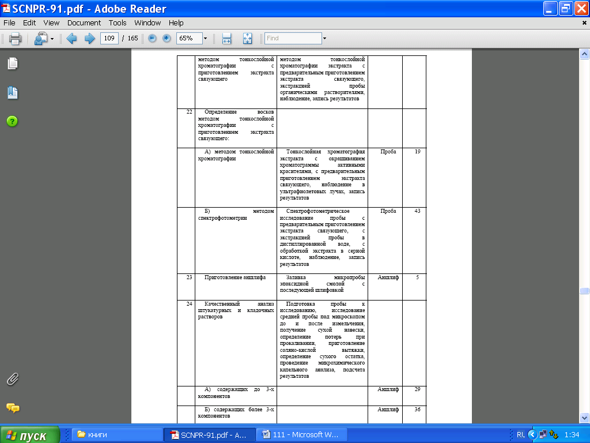Screen dimensions: 590x443
Task: Select the fit one full page icon
Action: tap(247, 39)
